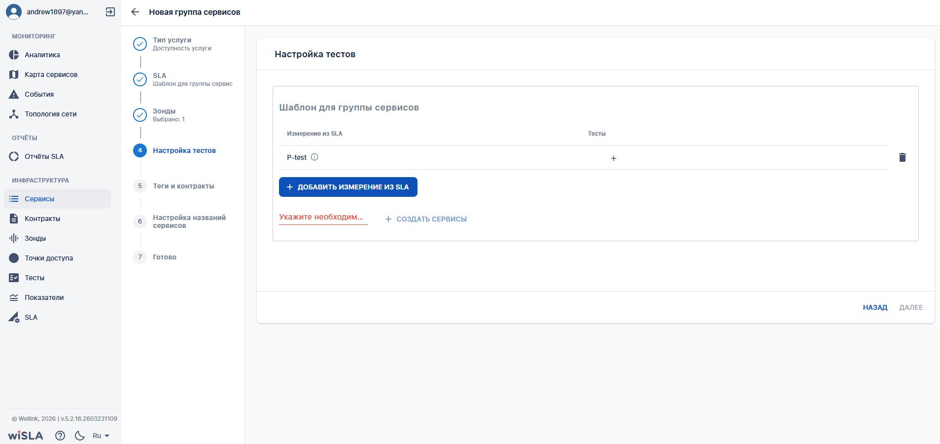This screenshot has height=444, width=940.
Task: Open the Точки доступа menu item
Action: coord(57,258)
